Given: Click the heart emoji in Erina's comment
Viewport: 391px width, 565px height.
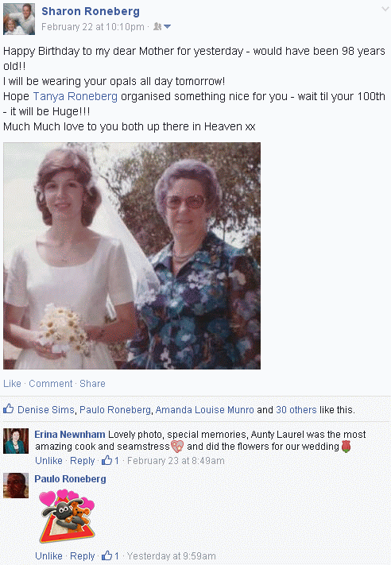Looking at the screenshot, I should [177, 447].
